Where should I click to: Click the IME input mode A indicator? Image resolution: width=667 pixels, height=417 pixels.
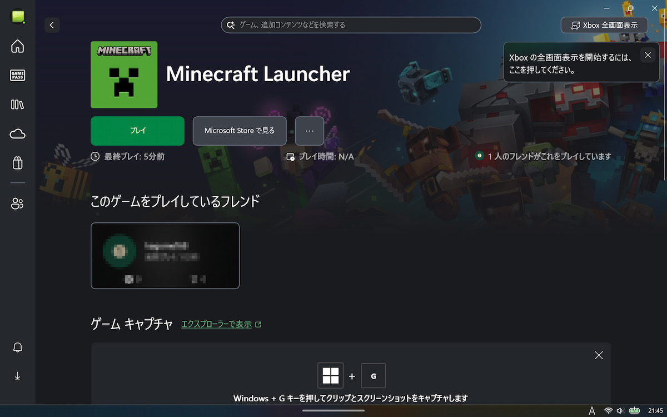click(593, 410)
